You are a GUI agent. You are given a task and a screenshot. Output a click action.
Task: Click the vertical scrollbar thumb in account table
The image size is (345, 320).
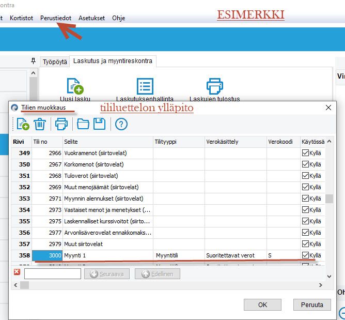click(x=329, y=199)
